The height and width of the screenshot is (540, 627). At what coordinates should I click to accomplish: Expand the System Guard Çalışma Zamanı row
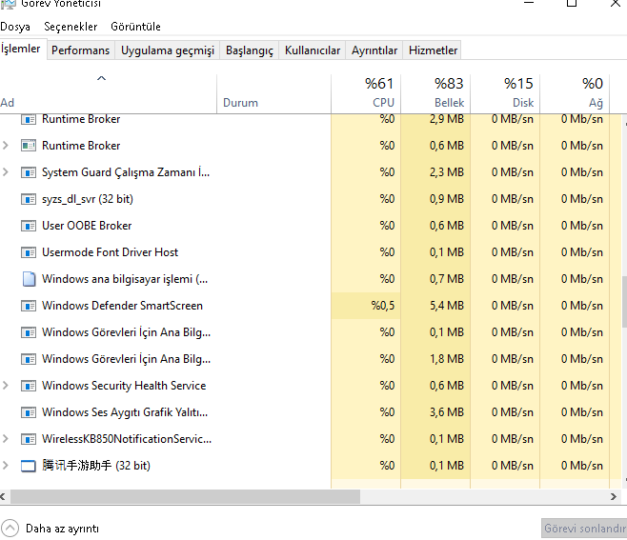5,172
